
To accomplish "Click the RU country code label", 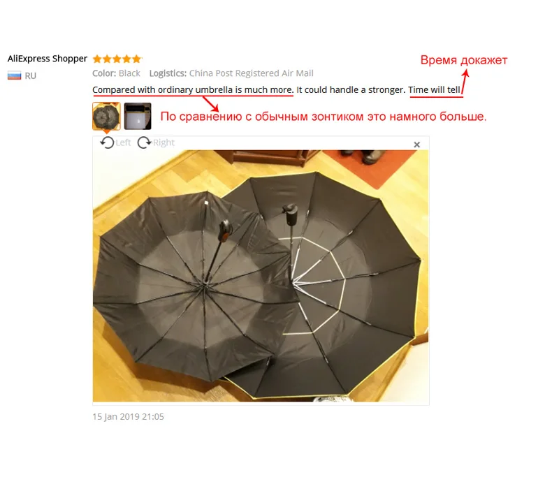I will click(31, 76).
